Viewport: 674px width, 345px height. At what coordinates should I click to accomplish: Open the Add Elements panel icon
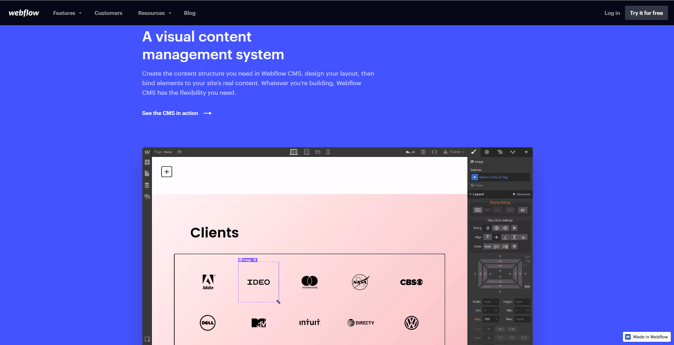(x=147, y=162)
